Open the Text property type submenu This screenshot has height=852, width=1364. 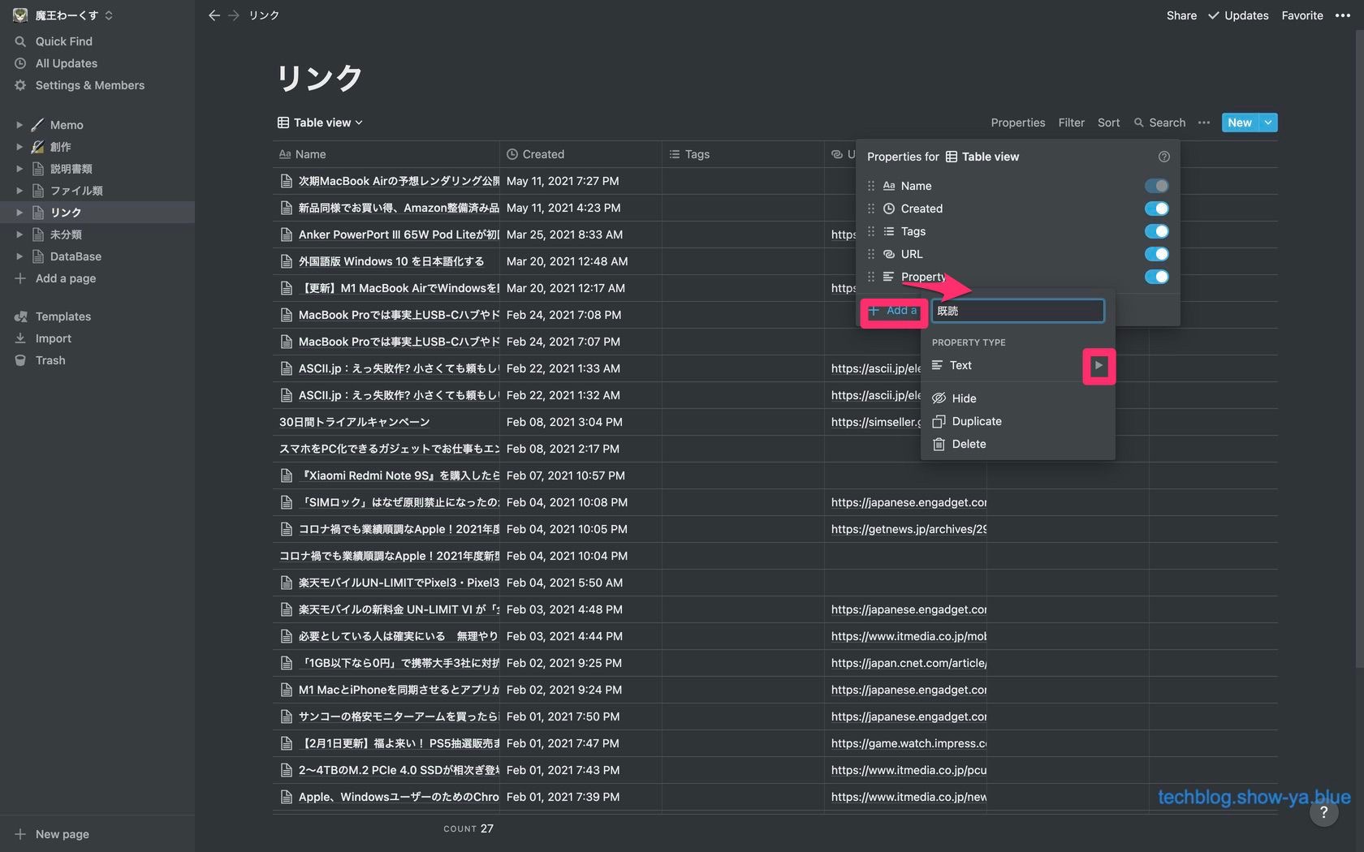point(1098,366)
